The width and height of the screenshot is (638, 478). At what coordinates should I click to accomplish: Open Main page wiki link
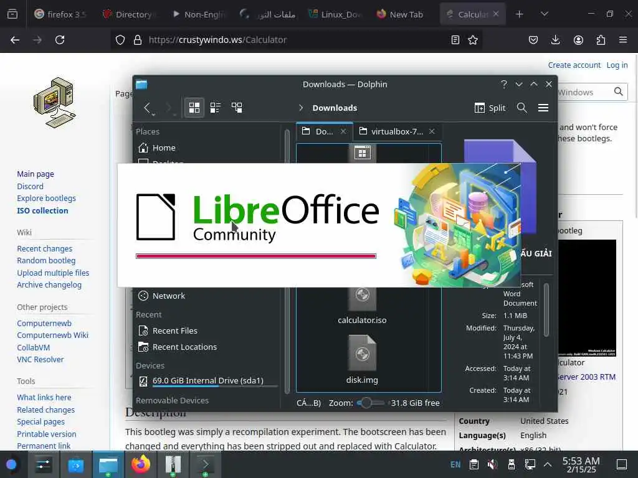click(x=36, y=174)
